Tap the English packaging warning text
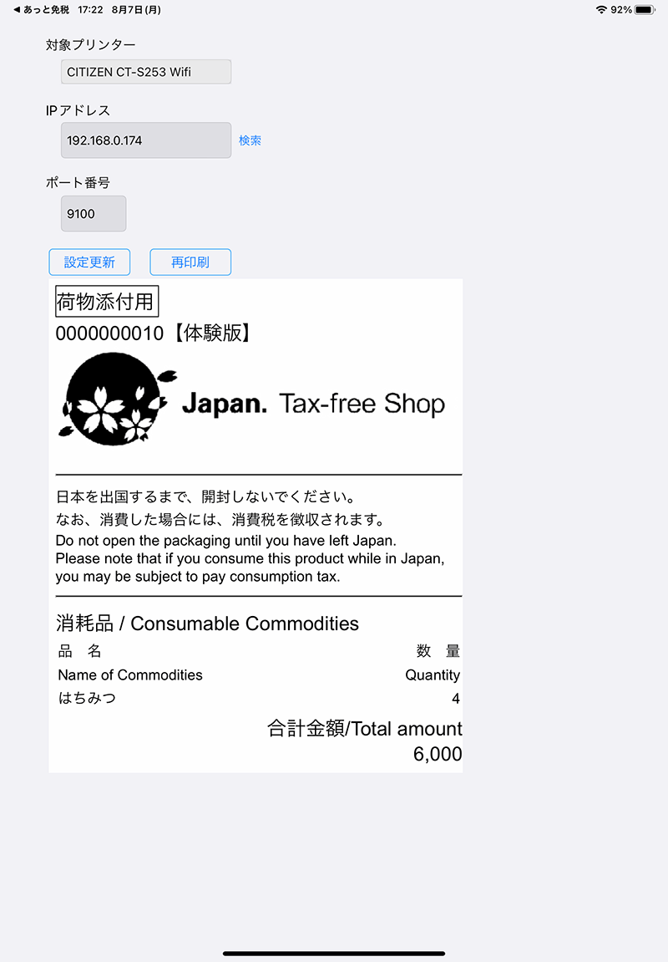The width and height of the screenshot is (668, 962). 250,558
